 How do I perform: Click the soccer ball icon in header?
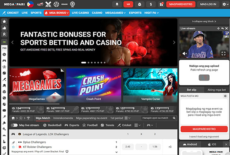click(x=56, y=4)
